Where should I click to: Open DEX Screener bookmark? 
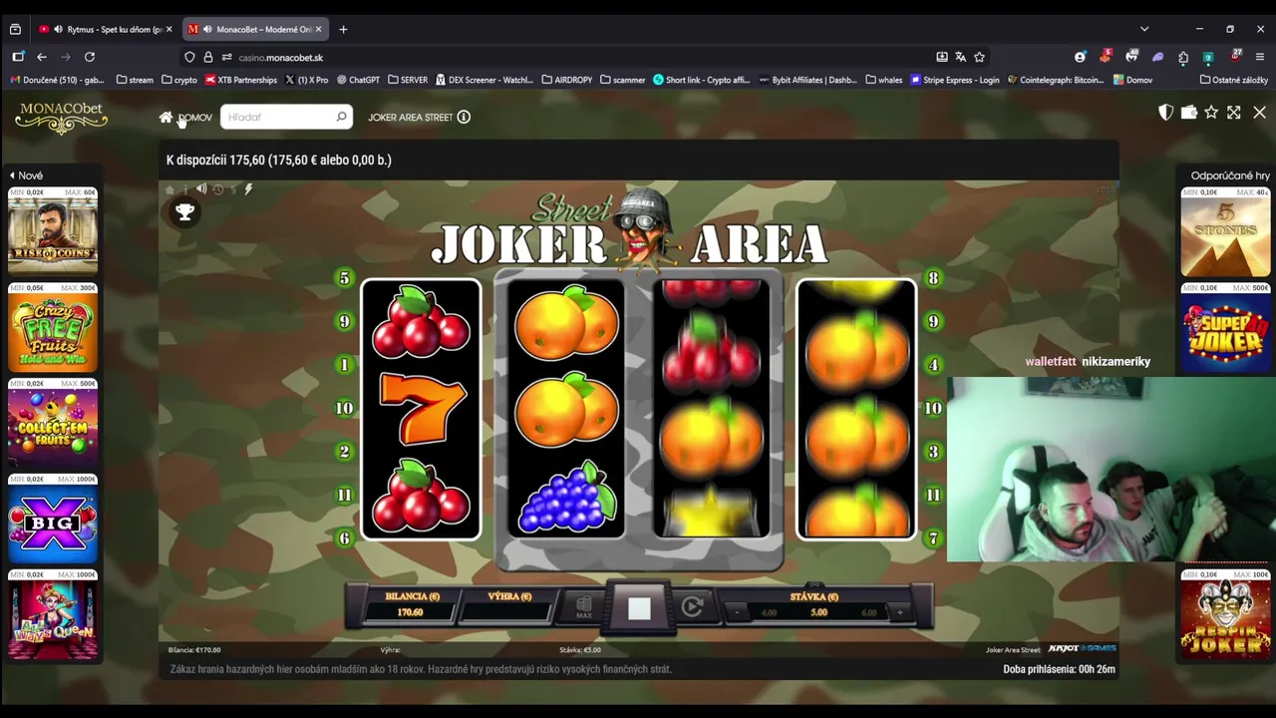(483, 80)
